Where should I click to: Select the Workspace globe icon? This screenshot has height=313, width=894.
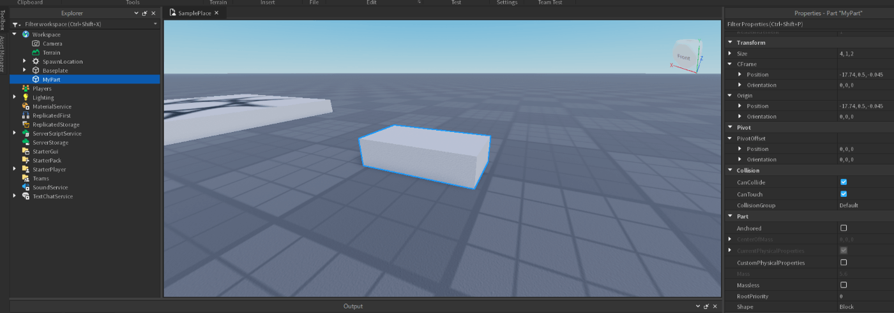26,34
